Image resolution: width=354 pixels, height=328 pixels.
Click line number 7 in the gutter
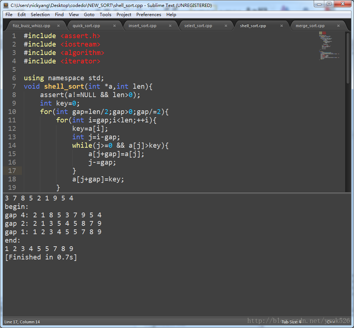point(14,86)
